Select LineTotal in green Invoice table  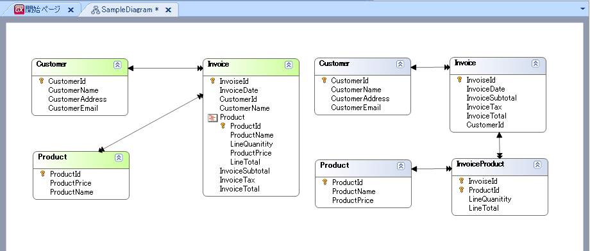tap(245, 163)
